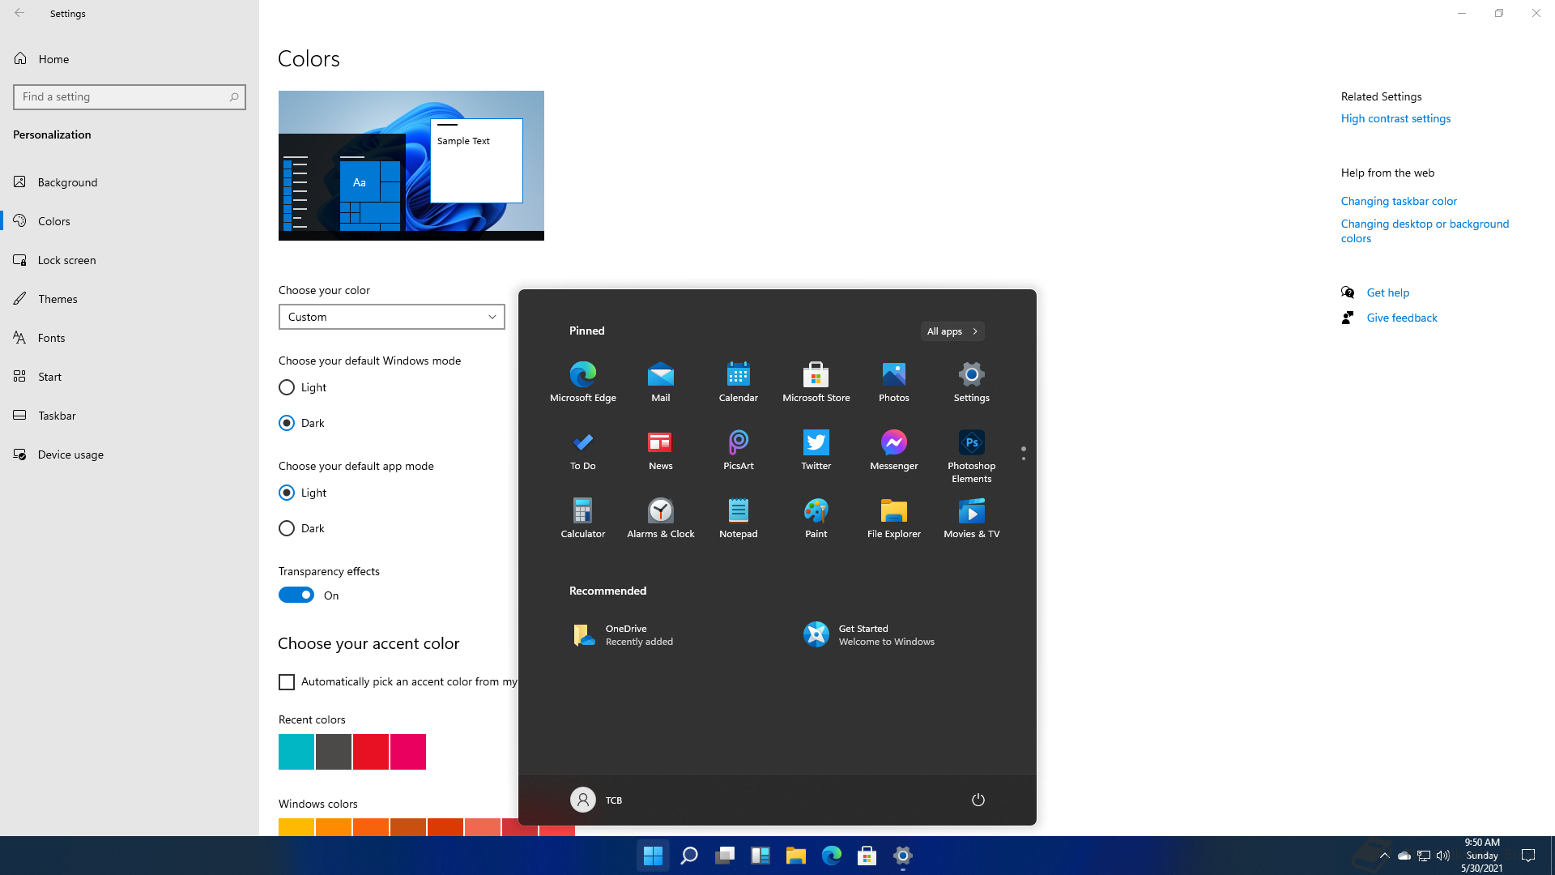Pick the teal recent color
The image size is (1555, 875).
click(296, 752)
